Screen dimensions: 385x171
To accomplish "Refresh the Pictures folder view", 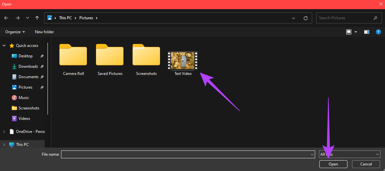I will tap(306, 18).
